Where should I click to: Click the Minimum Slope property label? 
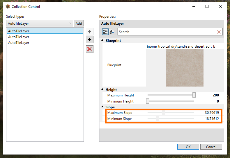coord(119,119)
